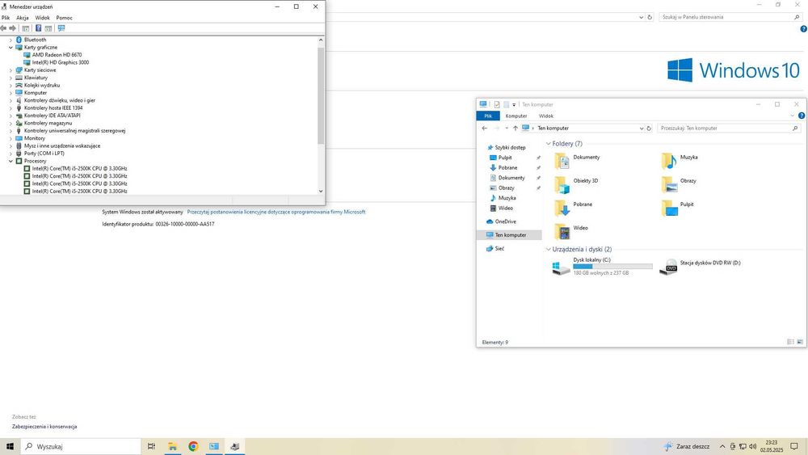808x455 pixels.
Task: Switch Explorer to large icons view
Action: (800, 342)
